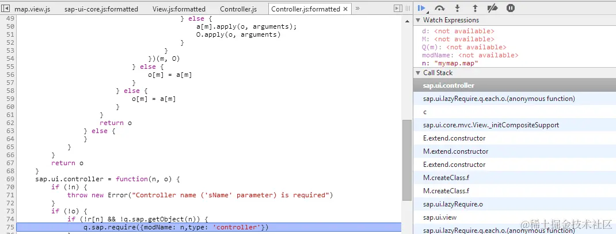
Task: Select watch expression n: "mymap.map"
Action: click(x=450, y=64)
